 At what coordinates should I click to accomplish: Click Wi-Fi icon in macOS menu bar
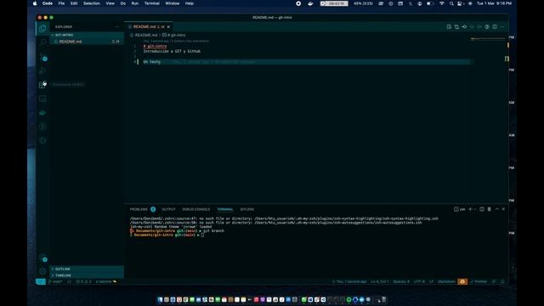coord(442,3)
